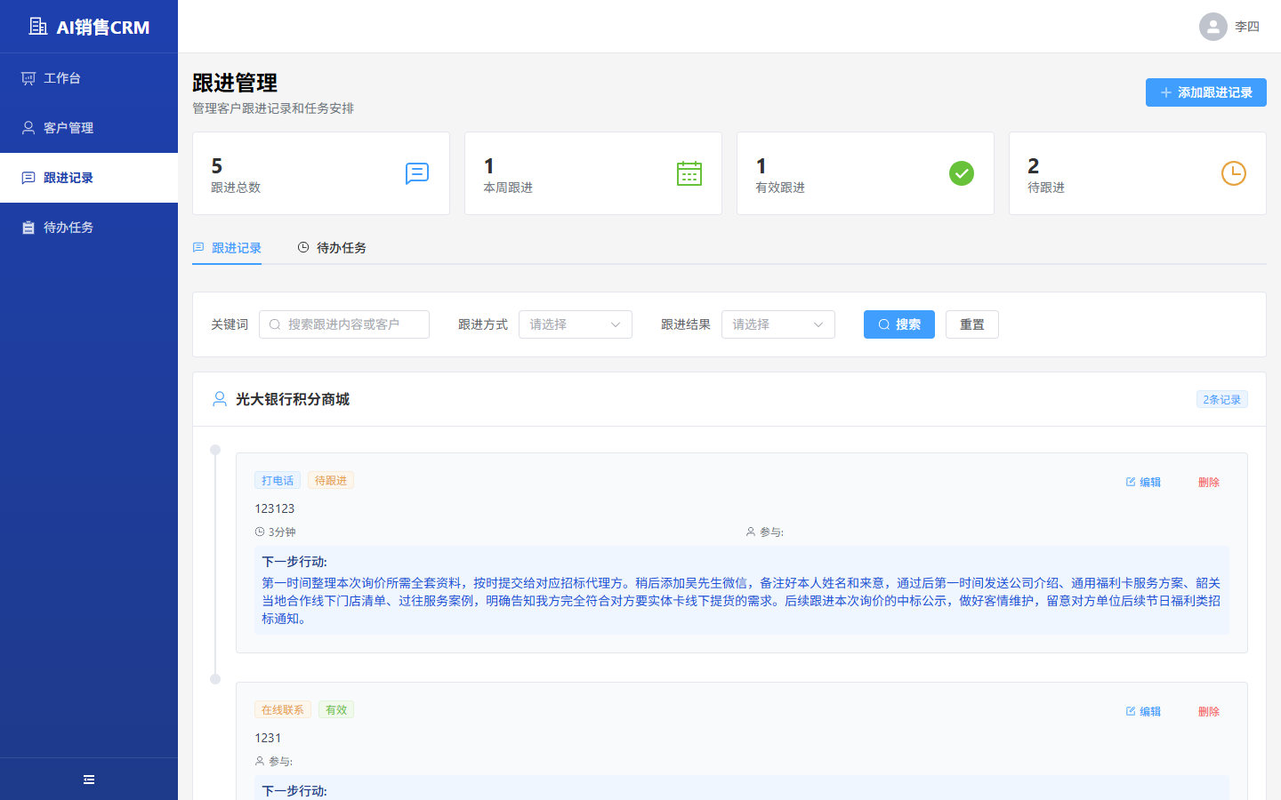Image resolution: width=1281 pixels, height=800 pixels.
Task: Click the record content 1231
Action: 268,738
